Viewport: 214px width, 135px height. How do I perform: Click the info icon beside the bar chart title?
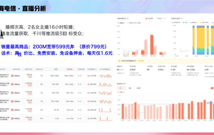128,18
